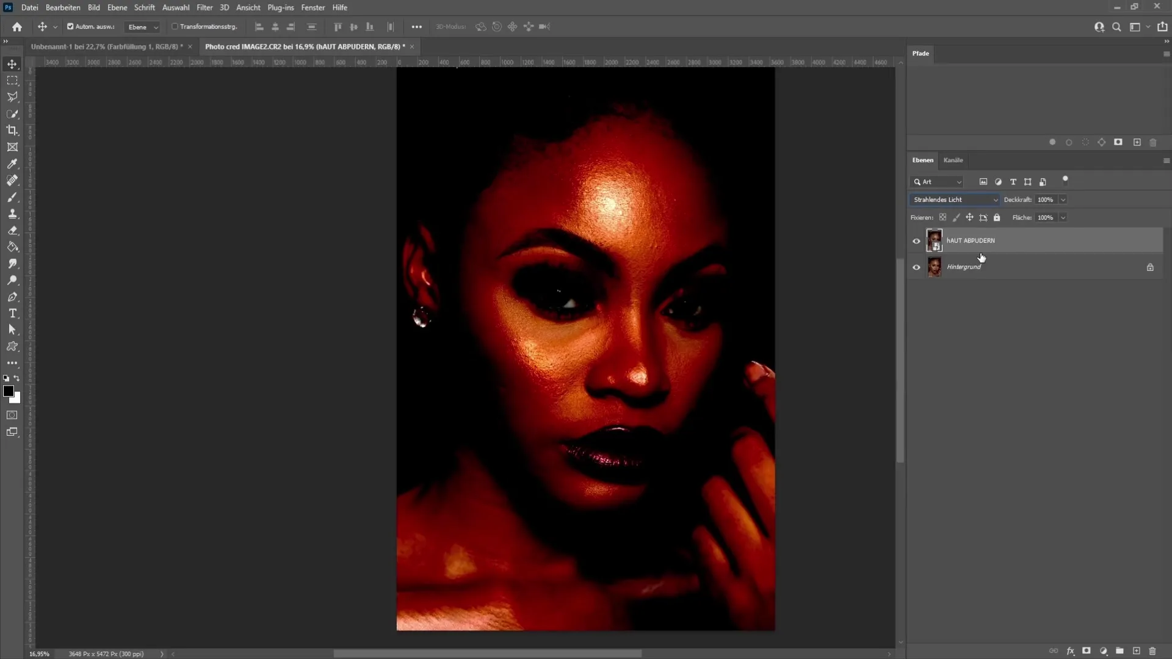Select the Crop tool
This screenshot has height=659, width=1172.
[x=12, y=130]
